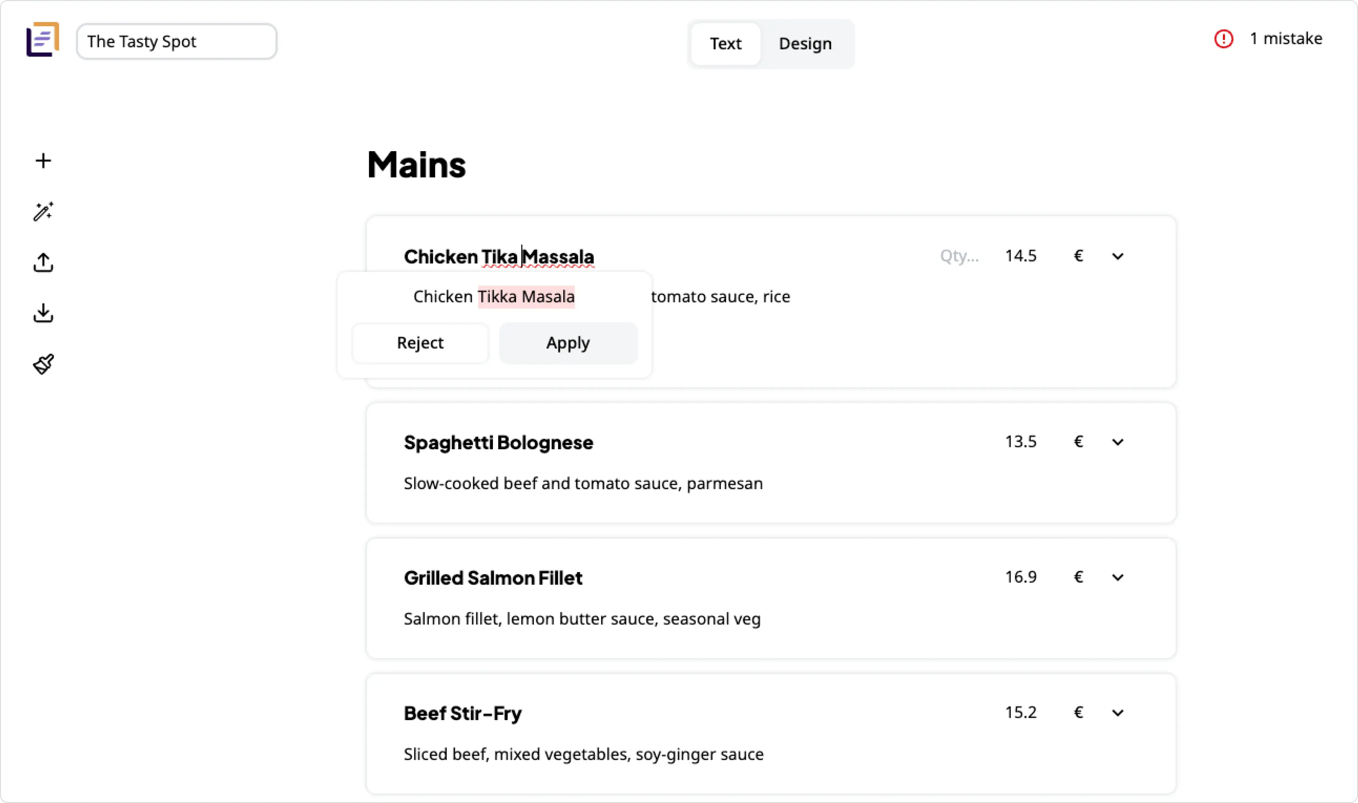
Task: Select the paintbrush icon in the sidebar
Action: (43, 364)
